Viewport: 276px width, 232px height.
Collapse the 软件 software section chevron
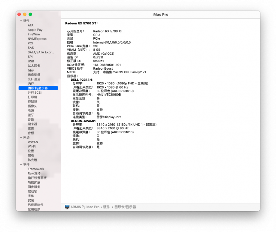(x=21, y=164)
